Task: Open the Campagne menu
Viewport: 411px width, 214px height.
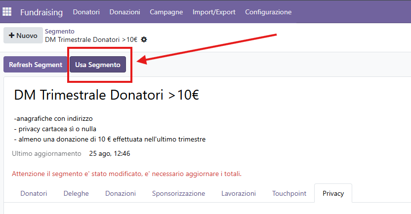Action: [166, 12]
